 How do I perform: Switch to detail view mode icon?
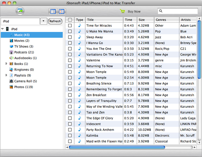click(x=62, y=11)
